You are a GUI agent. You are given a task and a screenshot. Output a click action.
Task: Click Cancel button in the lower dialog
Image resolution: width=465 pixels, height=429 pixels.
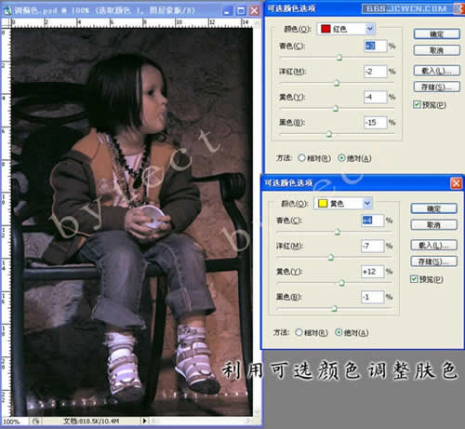(433, 224)
